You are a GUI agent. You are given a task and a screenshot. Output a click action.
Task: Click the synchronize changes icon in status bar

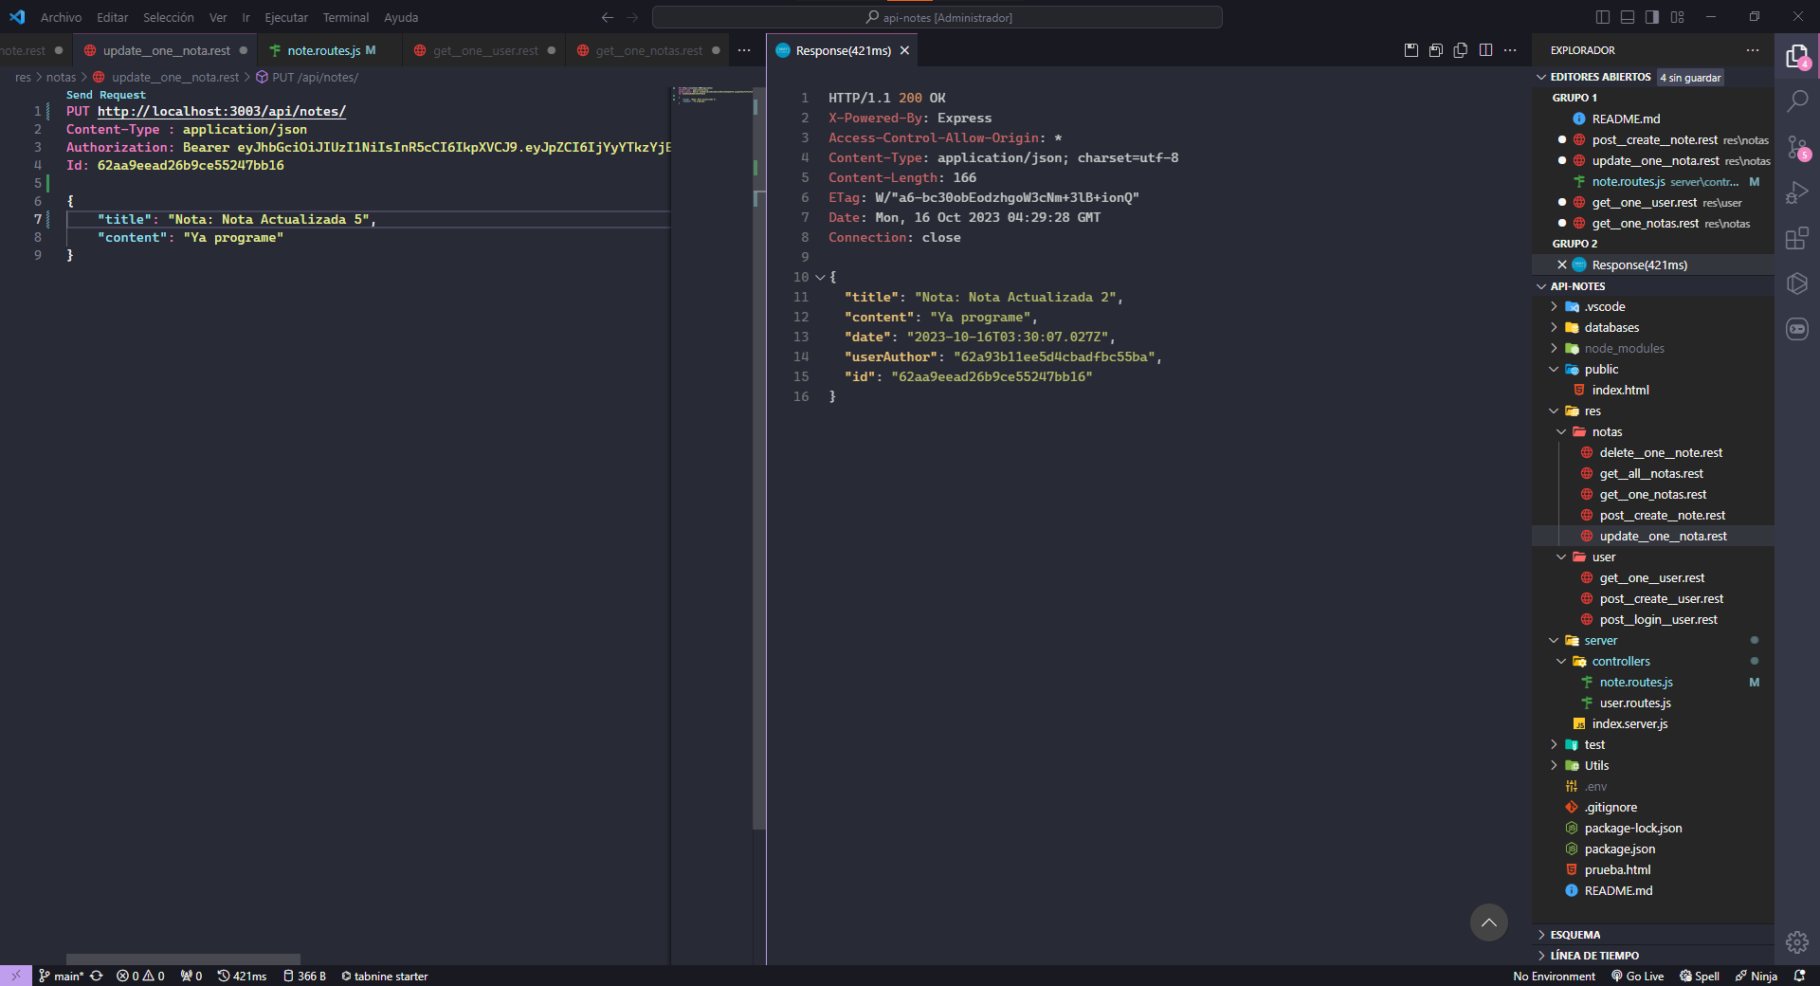(97, 976)
